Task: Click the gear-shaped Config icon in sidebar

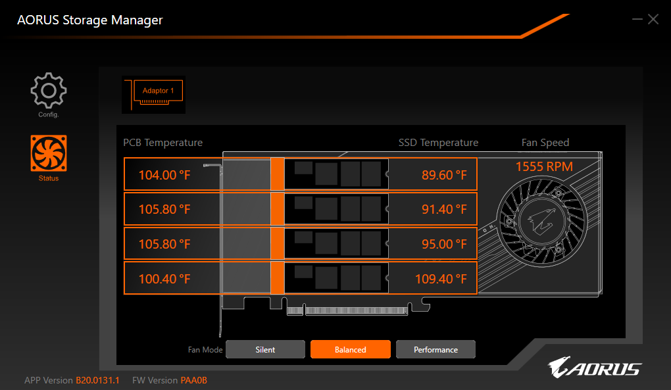Action: point(48,89)
